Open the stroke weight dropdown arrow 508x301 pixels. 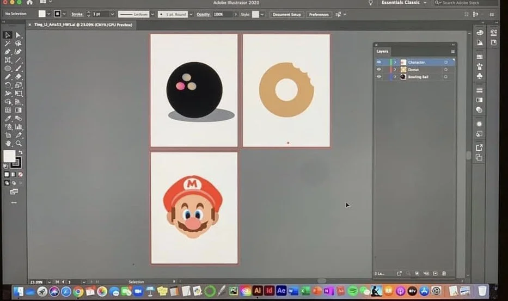pos(112,14)
